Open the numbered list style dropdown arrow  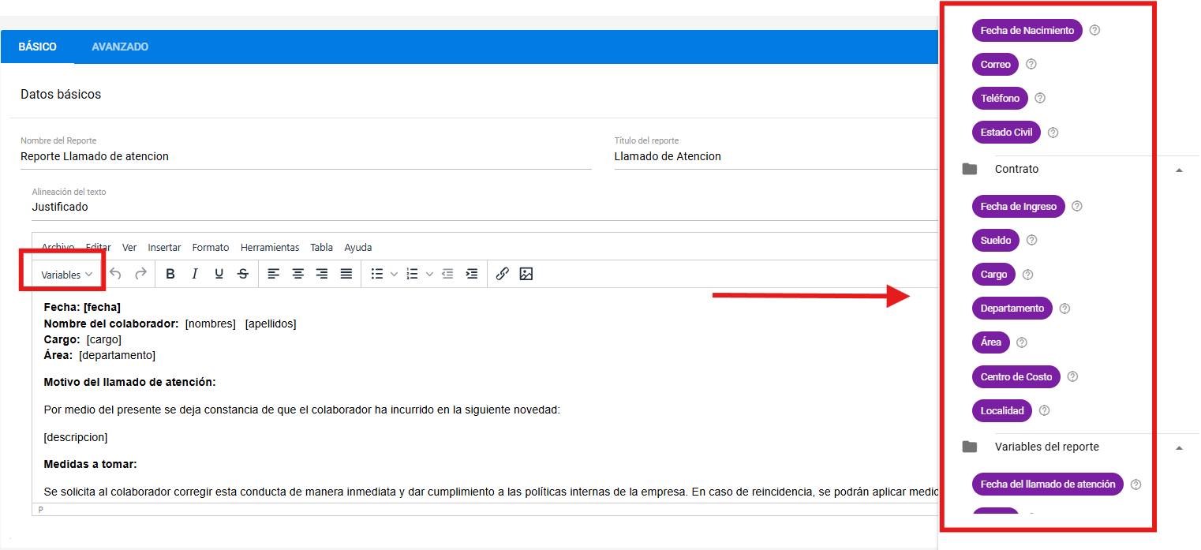(x=429, y=274)
